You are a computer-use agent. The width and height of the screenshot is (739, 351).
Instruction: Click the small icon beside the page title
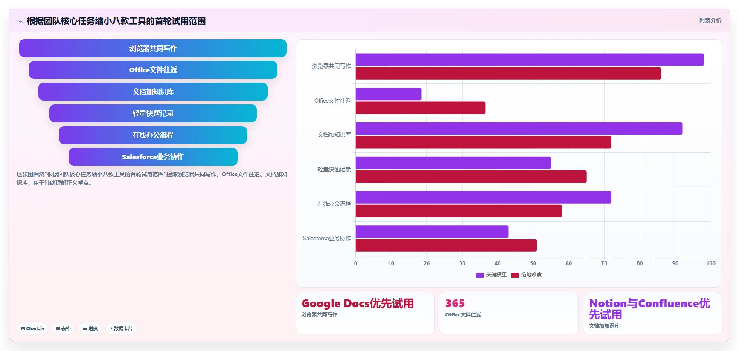[20, 21]
